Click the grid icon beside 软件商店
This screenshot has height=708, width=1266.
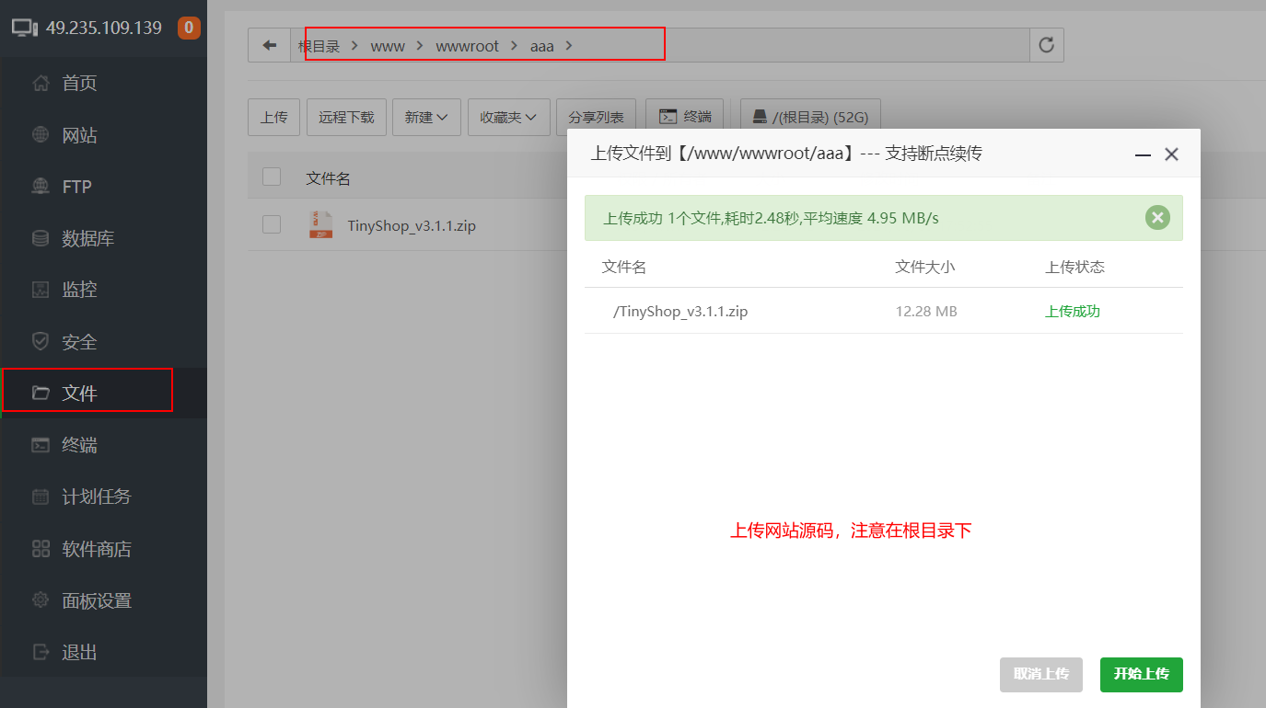pyautogui.click(x=41, y=549)
